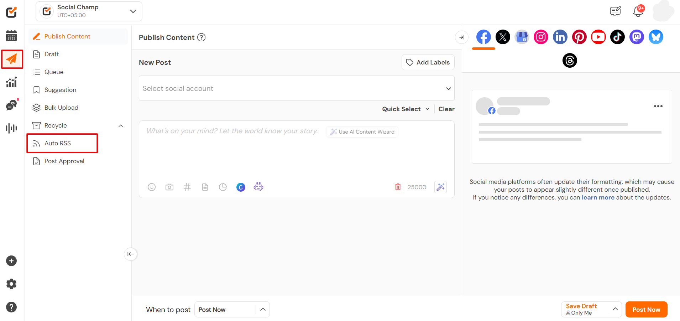Collapse the preview panel with the arrow
This screenshot has width=680, height=321.
462,37
